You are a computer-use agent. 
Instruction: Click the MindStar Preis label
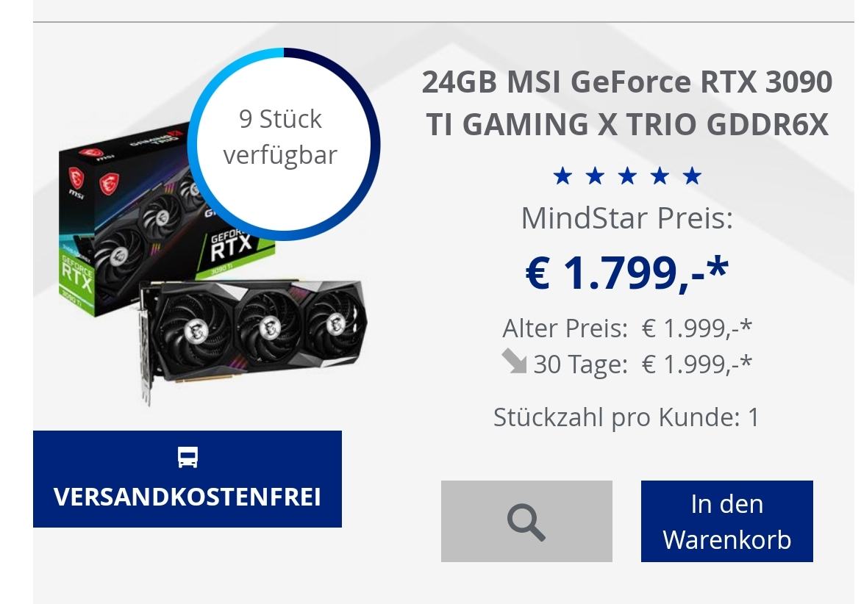pyautogui.click(x=627, y=217)
